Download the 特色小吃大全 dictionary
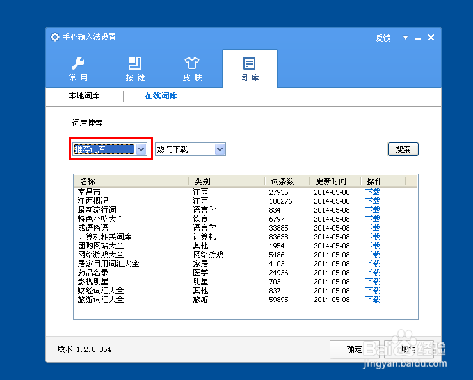This screenshot has height=380, width=473. click(373, 219)
